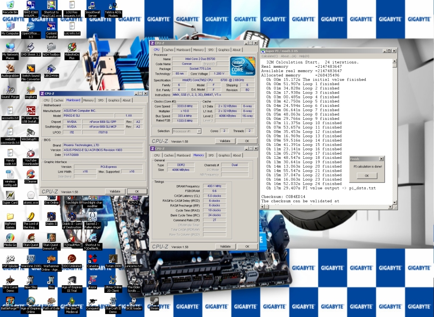Viewport: 434px width, 317px height.
Task: Click the Checksum: C0B4ED14 line in Super PI
Action: click(283, 197)
